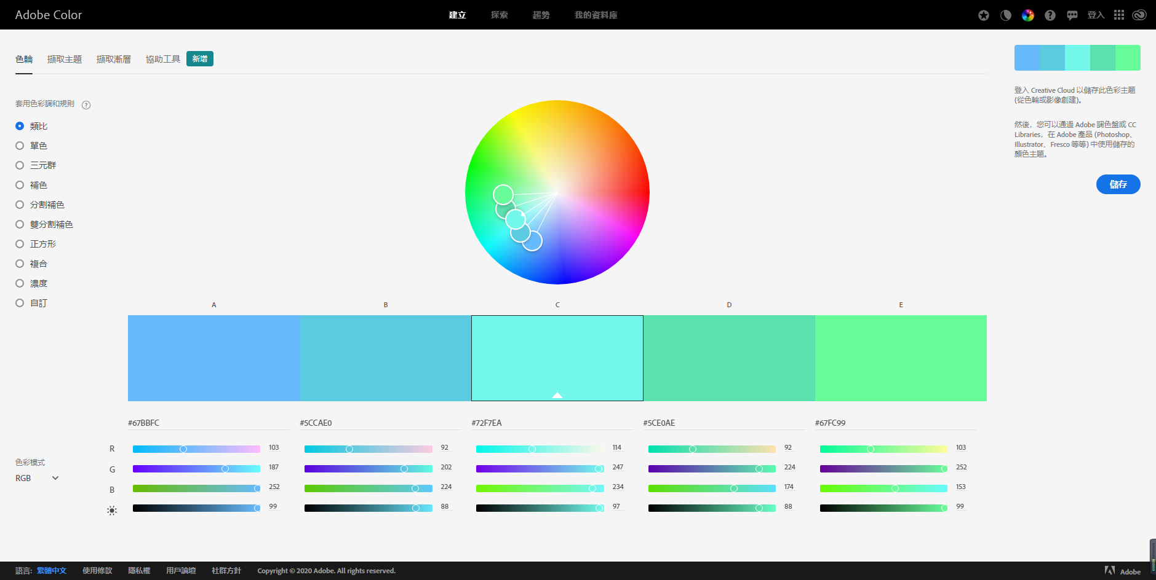The width and height of the screenshot is (1156, 580).
Task: Toggle dark mode half-moon icon
Action: tap(1006, 15)
